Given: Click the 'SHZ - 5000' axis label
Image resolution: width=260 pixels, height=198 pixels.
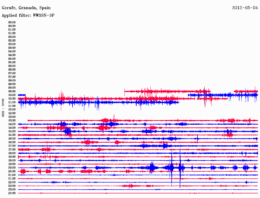Looking at the screenshot, I should pyautogui.click(x=3, y=108).
